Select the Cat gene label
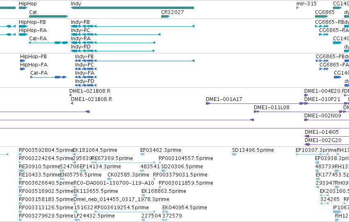The height and width of the screenshot is (222, 349). (x=33, y=12)
